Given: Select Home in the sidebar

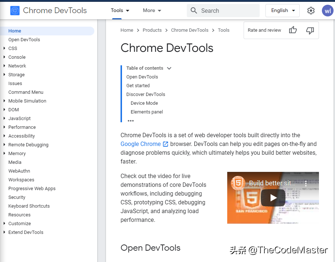Looking at the screenshot, I should (x=47, y=31).
